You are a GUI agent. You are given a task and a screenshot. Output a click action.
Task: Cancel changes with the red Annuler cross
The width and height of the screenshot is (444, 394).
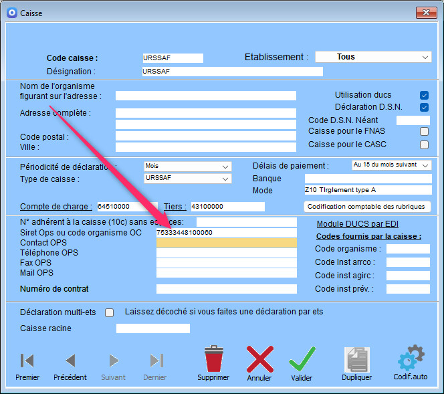(259, 359)
